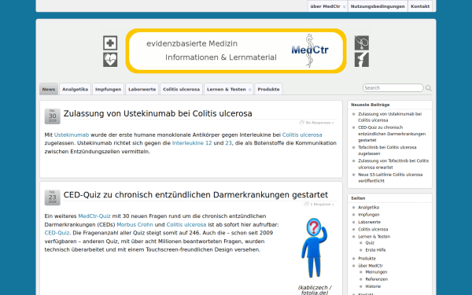Select the Colitis ulcerosa tab
The image size is (472, 295).
(x=181, y=89)
